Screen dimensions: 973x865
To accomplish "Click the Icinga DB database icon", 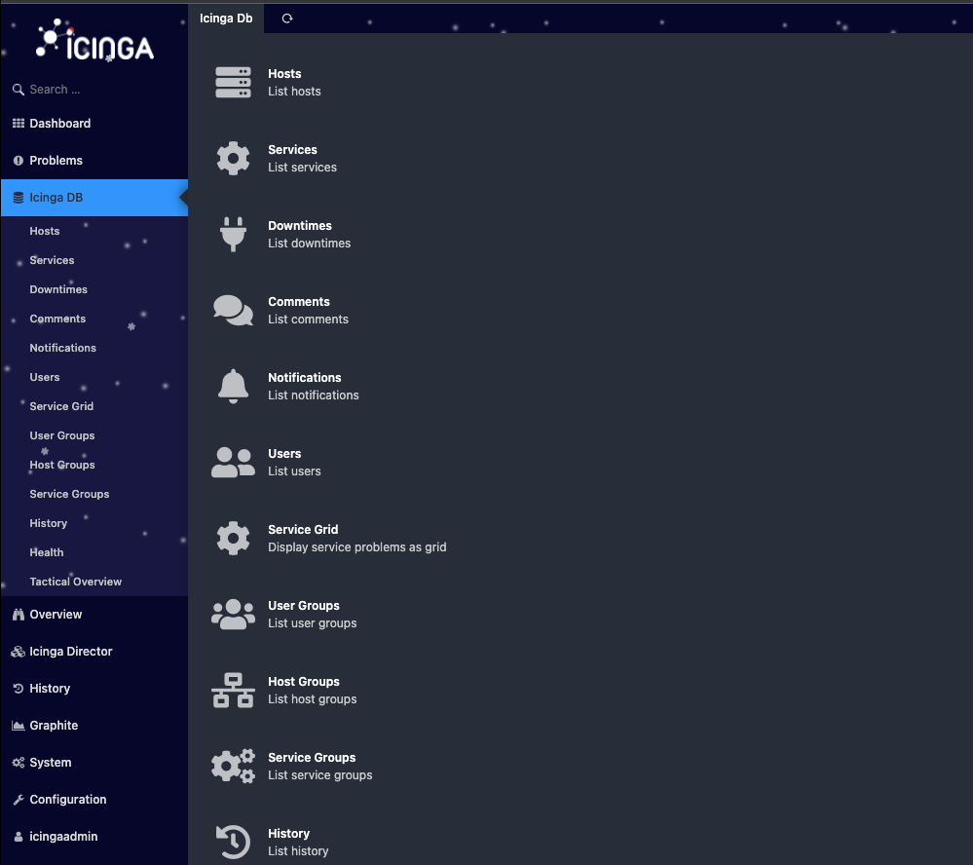I will pos(18,198).
